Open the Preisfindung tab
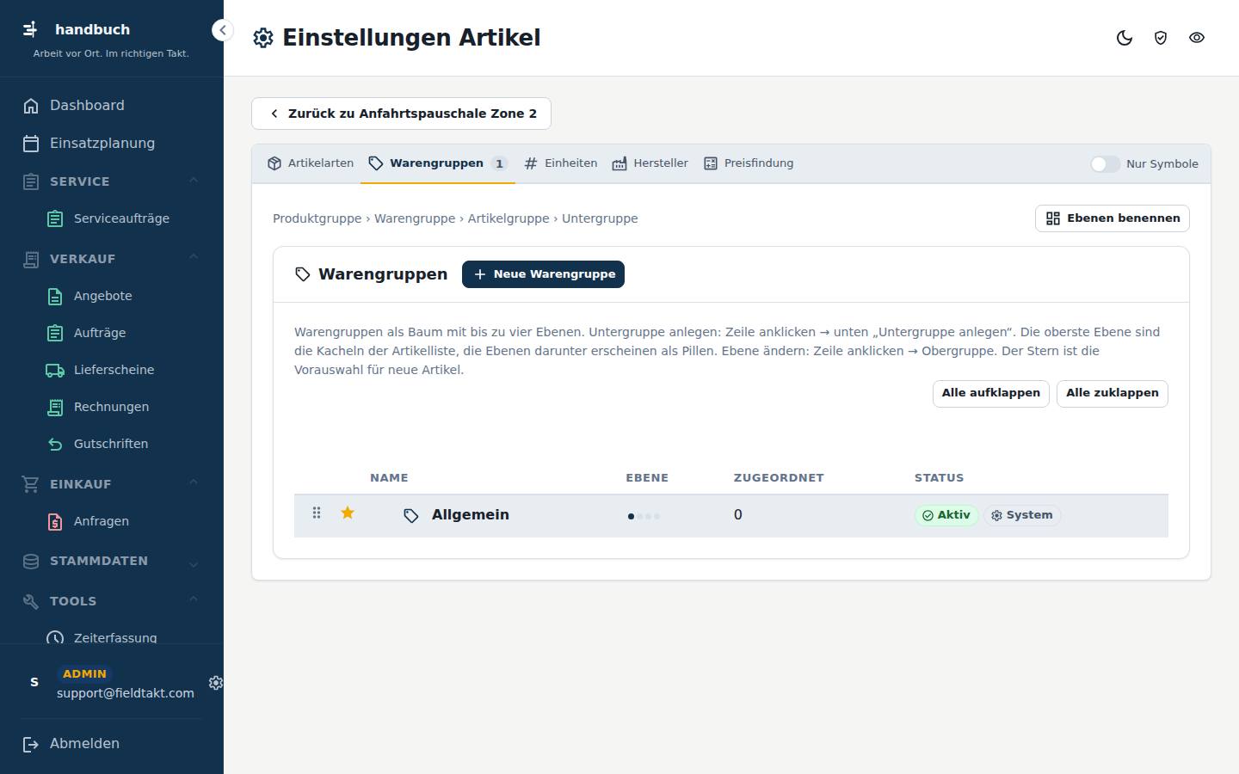The width and height of the screenshot is (1239, 774). tap(749, 163)
